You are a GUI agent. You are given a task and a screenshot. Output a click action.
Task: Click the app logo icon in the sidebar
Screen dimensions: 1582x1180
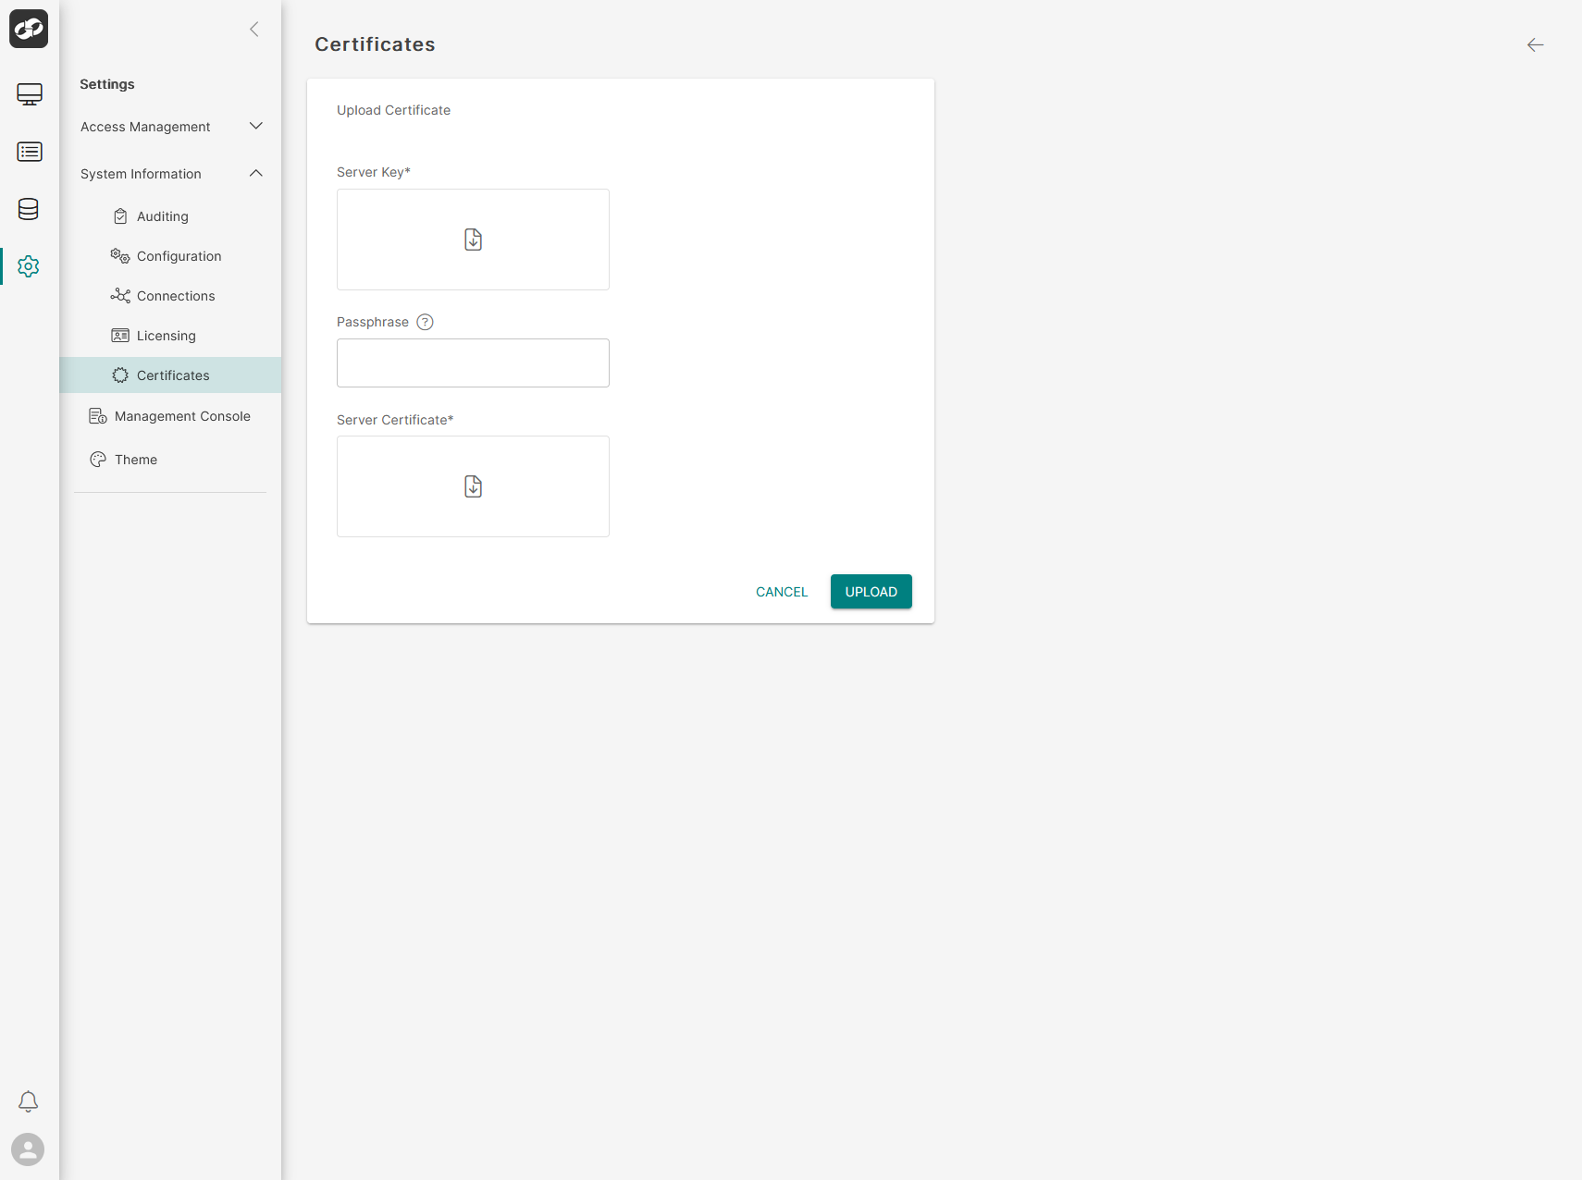click(29, 29)
